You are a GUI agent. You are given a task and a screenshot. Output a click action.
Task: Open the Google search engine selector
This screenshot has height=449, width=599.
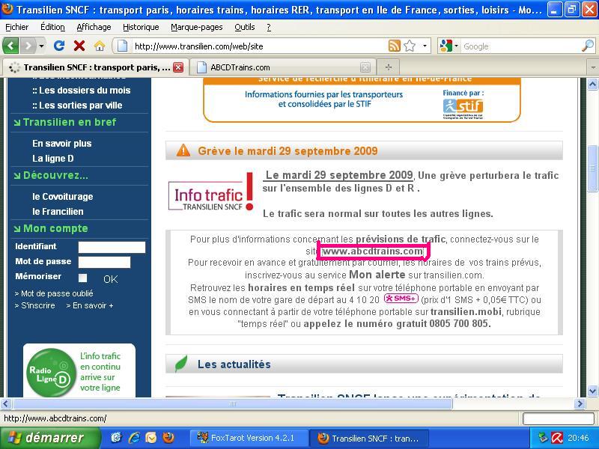[x=449, y=46]
